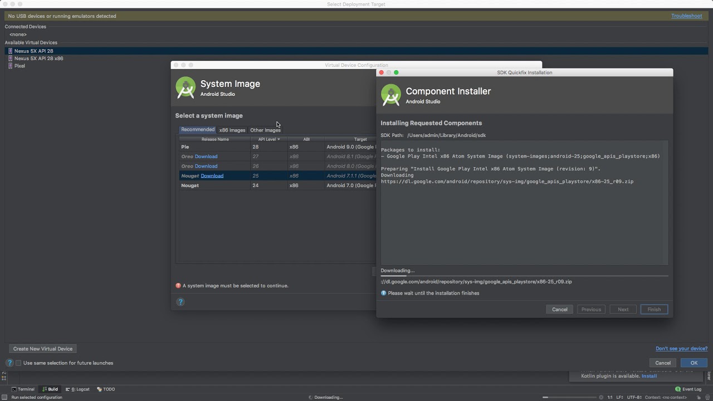Switch to Recommended system images tab

pyautogui.click(x=198, y=130)
